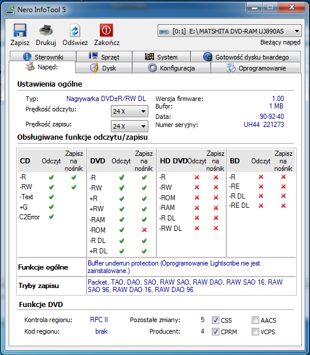The image size is (310, 355).
Task: Click the 'RPC II' region control value
Action: tap(99, 320)
